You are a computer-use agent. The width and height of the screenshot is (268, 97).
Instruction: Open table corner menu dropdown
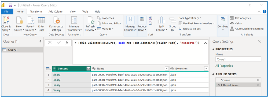(x=48, y=69)
